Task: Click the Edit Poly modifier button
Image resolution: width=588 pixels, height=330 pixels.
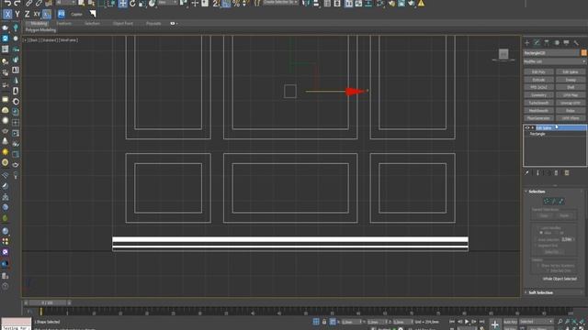Action: tap(538, 71)
